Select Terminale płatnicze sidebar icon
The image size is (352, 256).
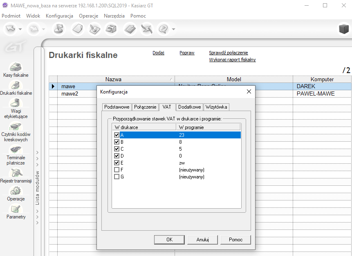[x=16, y=150]
